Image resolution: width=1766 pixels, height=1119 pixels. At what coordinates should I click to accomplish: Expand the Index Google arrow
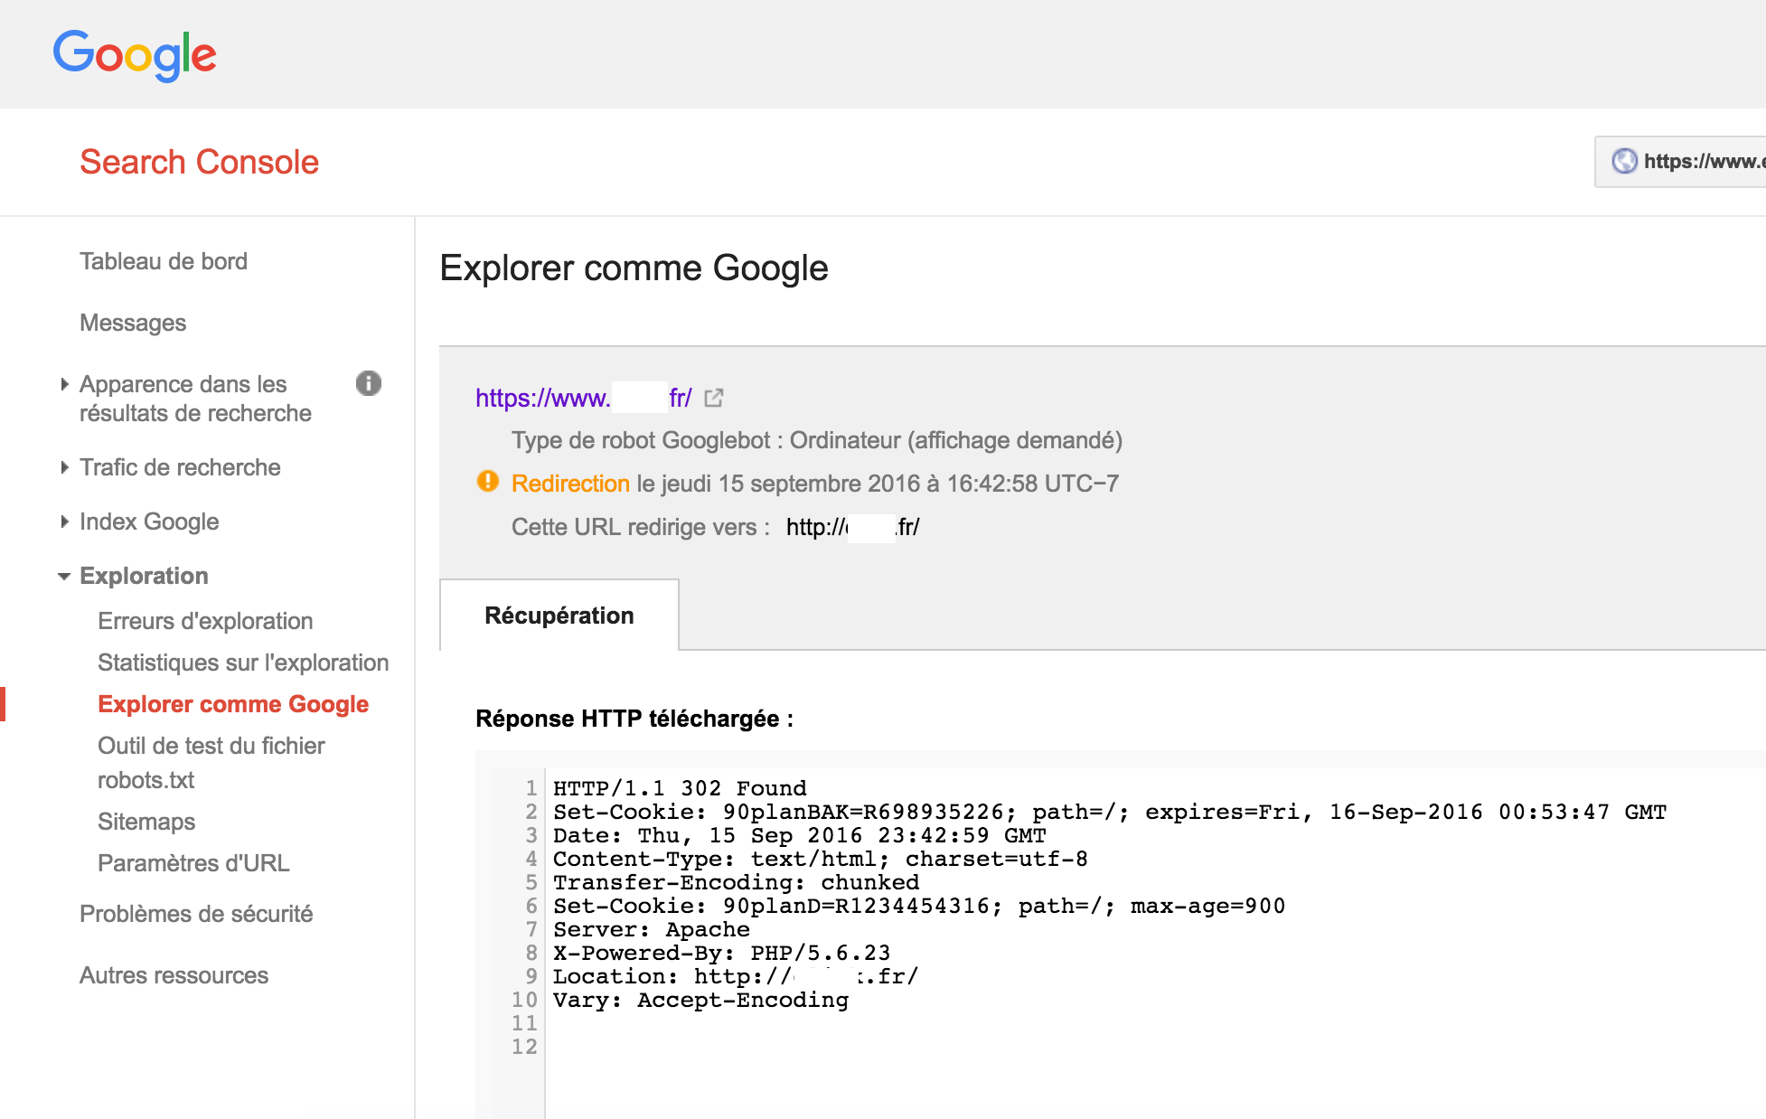pyautogui.click(x=64, y=522)
